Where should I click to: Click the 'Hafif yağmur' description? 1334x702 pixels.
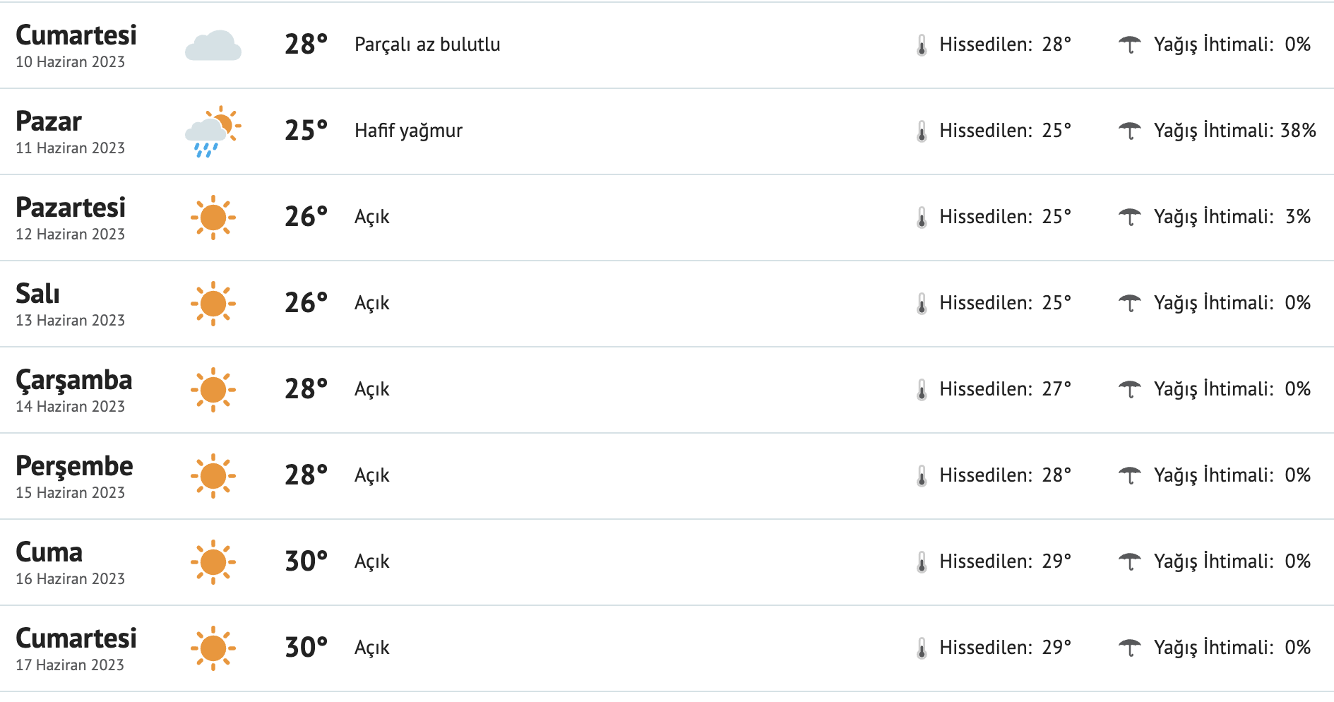(408, 131)
